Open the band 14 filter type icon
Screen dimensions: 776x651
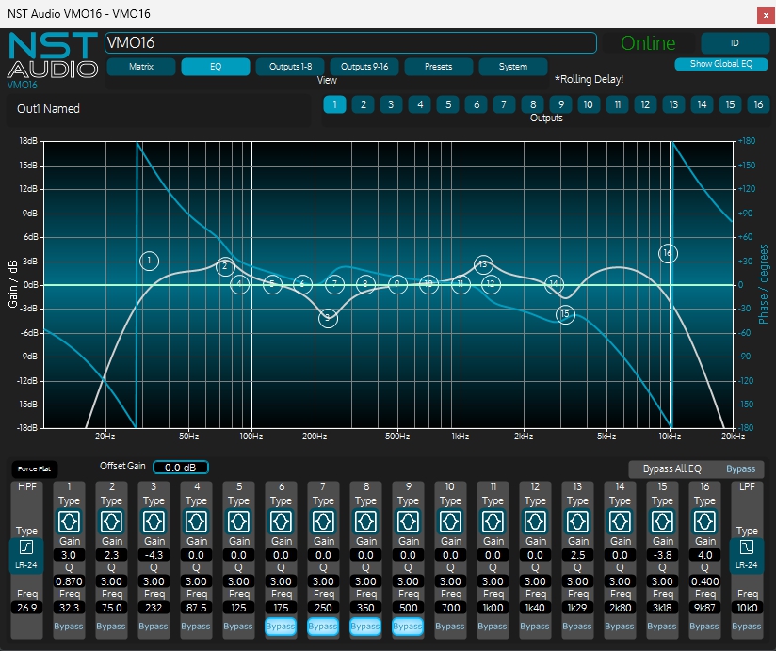tap(620, 521)
